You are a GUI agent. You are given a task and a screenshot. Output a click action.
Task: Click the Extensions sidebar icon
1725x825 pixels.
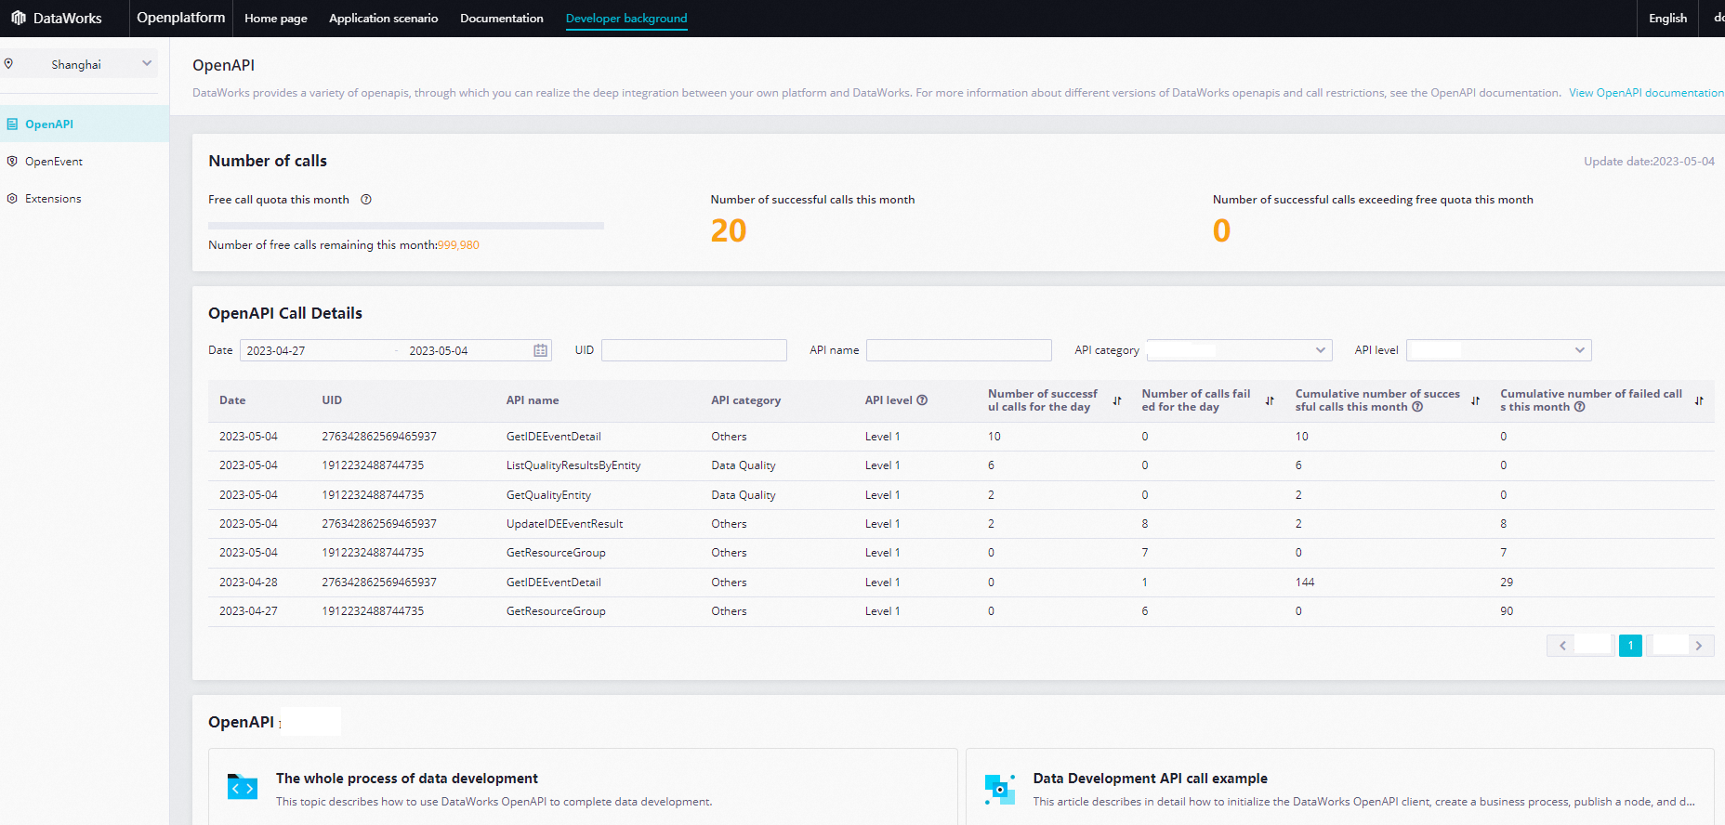[x=12, y=198]
